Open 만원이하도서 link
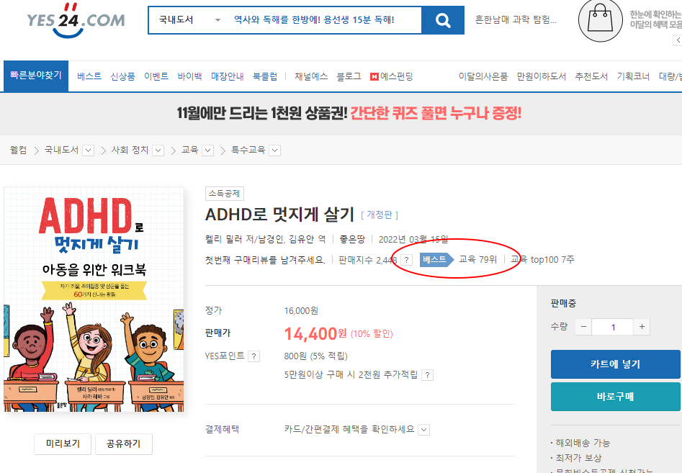The width and height of the screenshot is (682, 473). 541,76
